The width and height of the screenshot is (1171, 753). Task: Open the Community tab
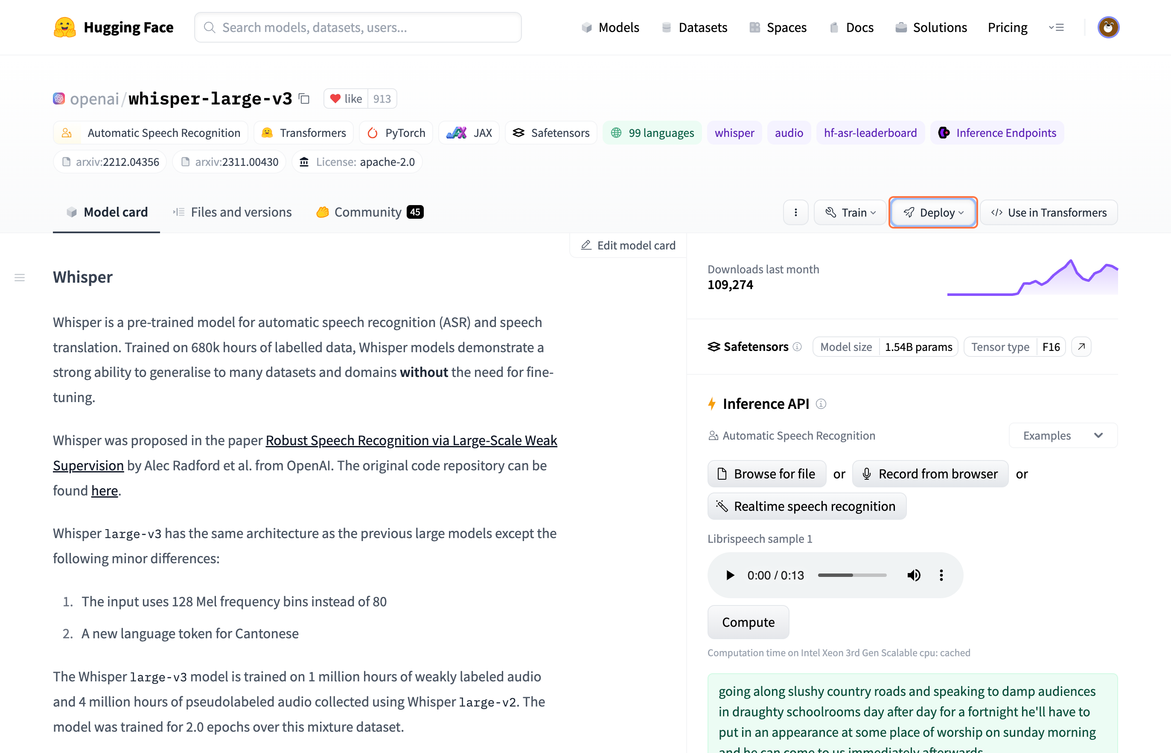[369, 212]
